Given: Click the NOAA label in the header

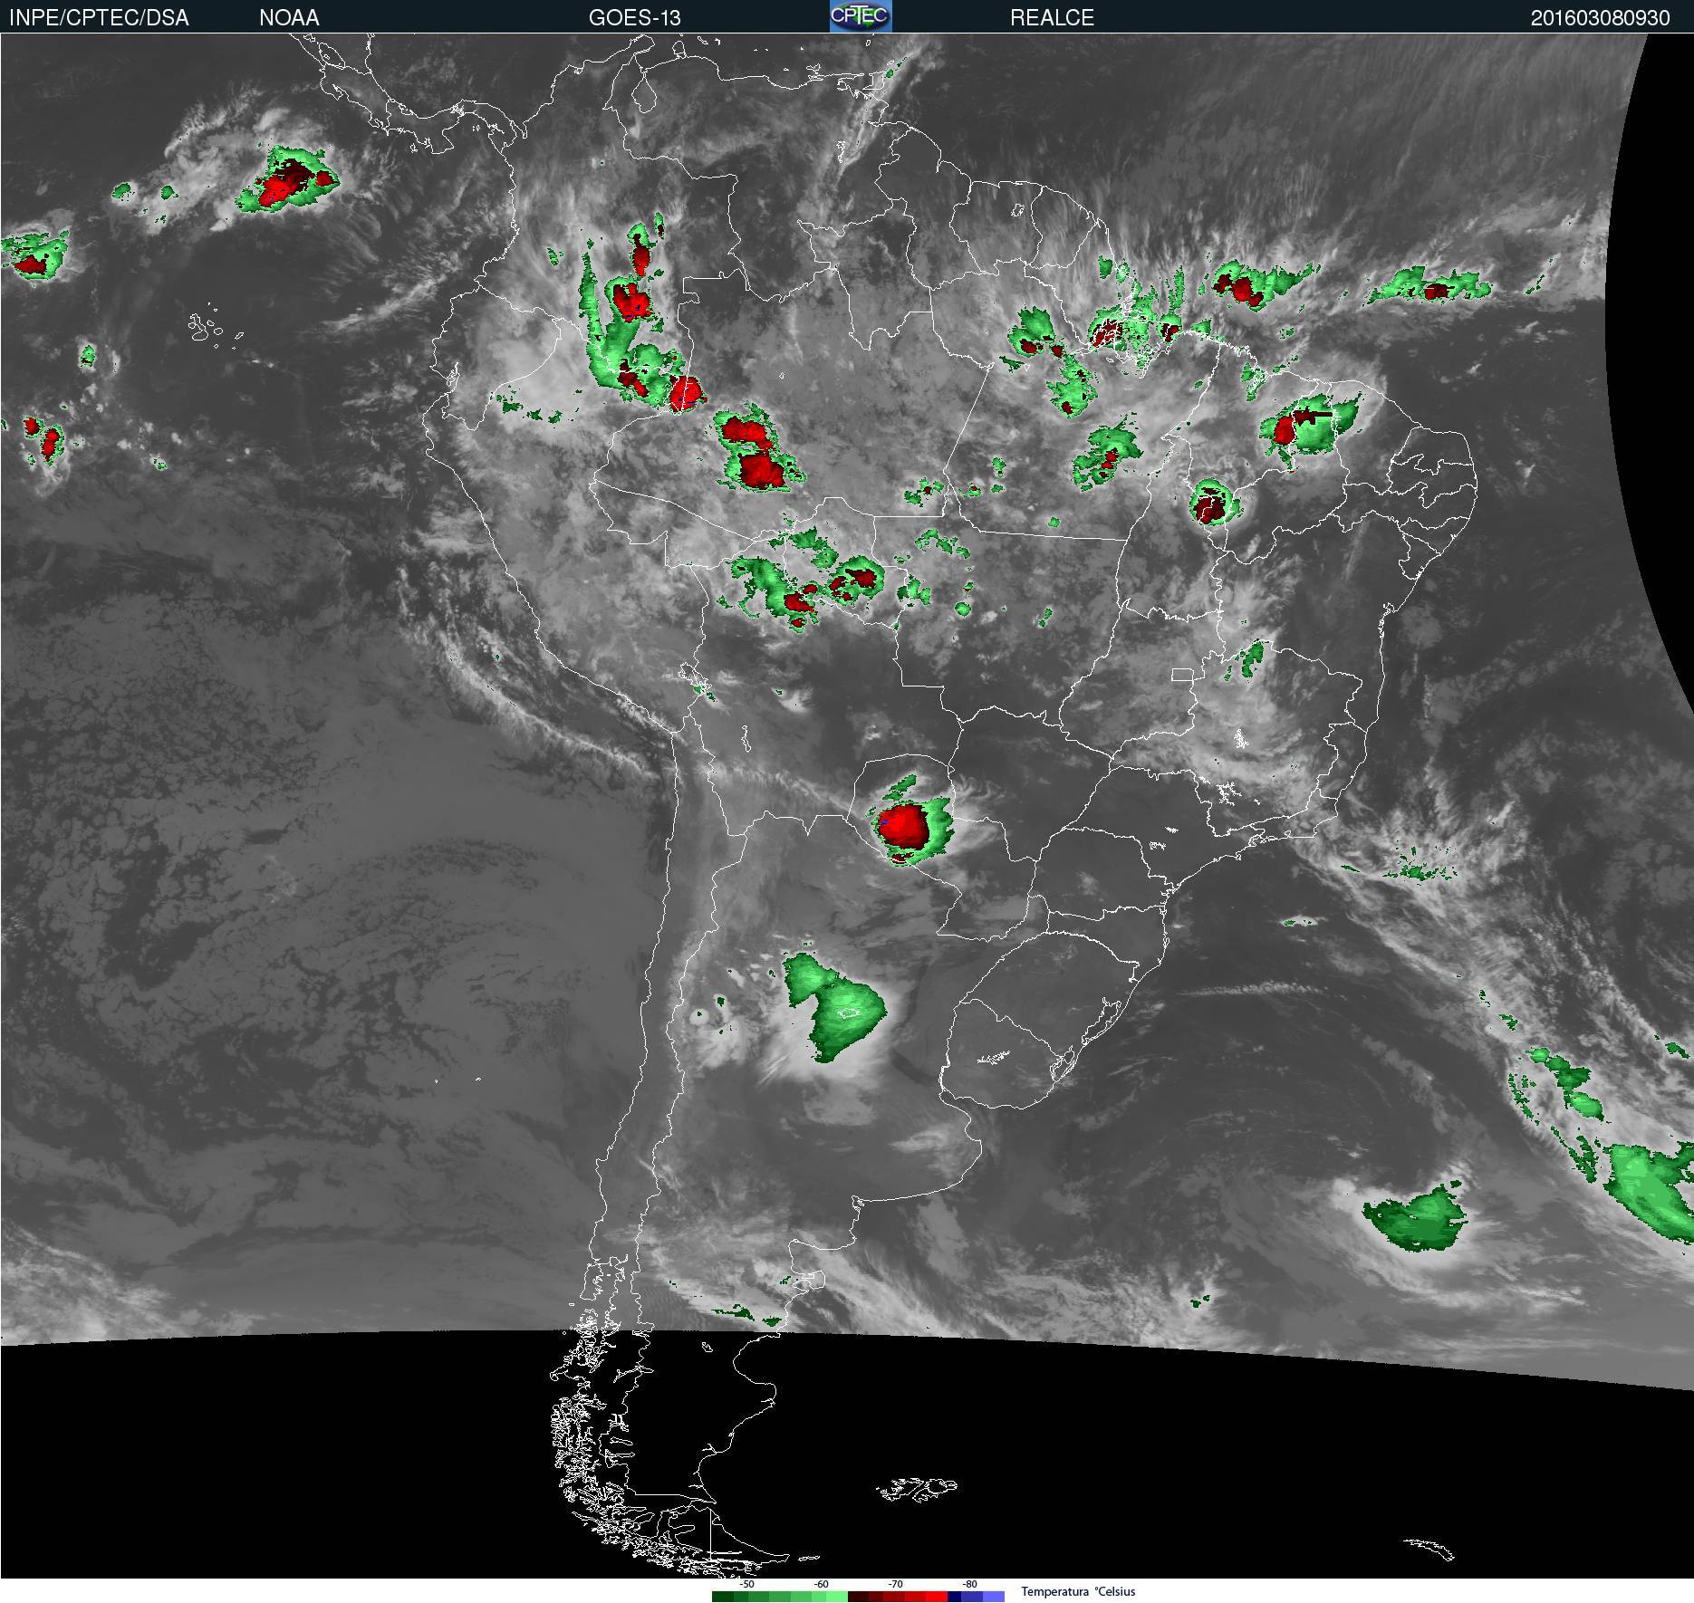Looking at the screenshot, I should pyautogui.click(x=289, y=18).
